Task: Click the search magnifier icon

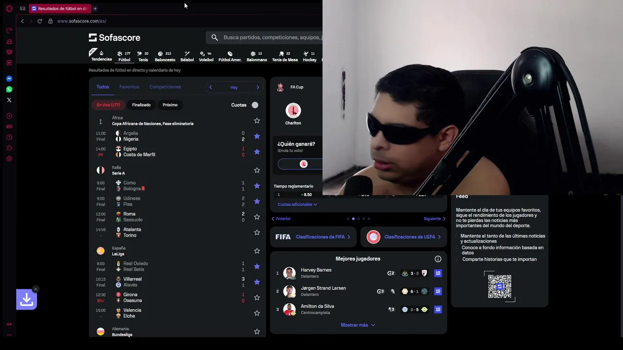Action: [215, 37]
